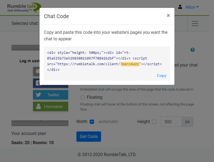The height and width of the screenshot is (162, 214).
Task: Expand the Alice account dropdown
Action: [x=192, y=7]
